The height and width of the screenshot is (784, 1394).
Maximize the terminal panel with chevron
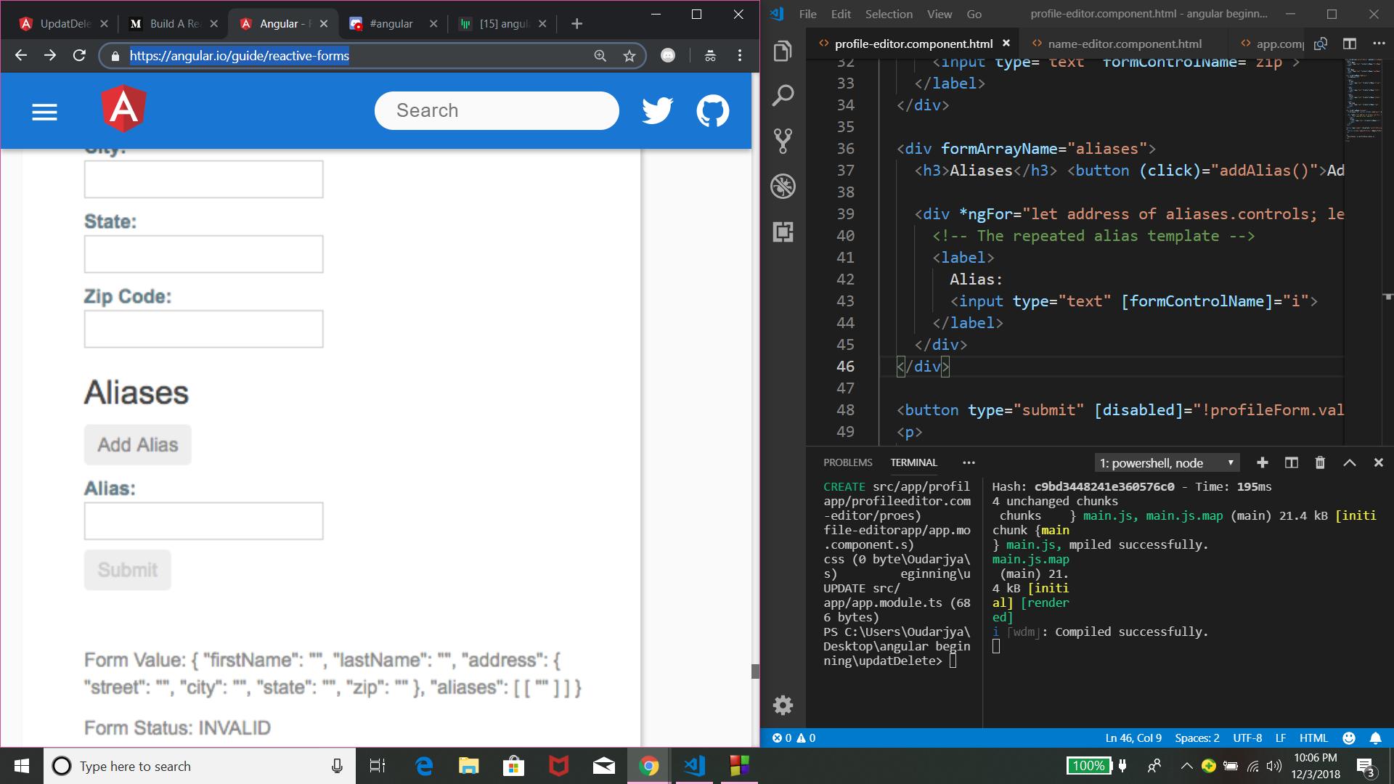(x=1350, y=462)
